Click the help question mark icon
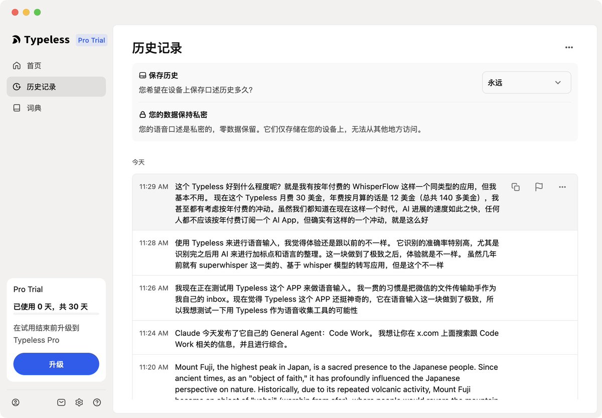Viewport: 602px width, 418px height. (x=97, y=402)
